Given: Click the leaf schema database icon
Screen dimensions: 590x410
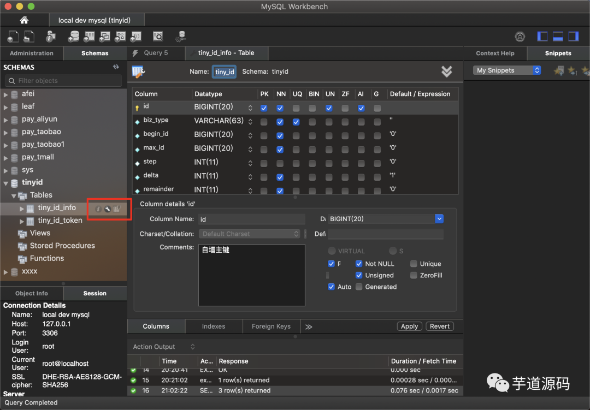Looking at the screenshot, I should (14, 107).
